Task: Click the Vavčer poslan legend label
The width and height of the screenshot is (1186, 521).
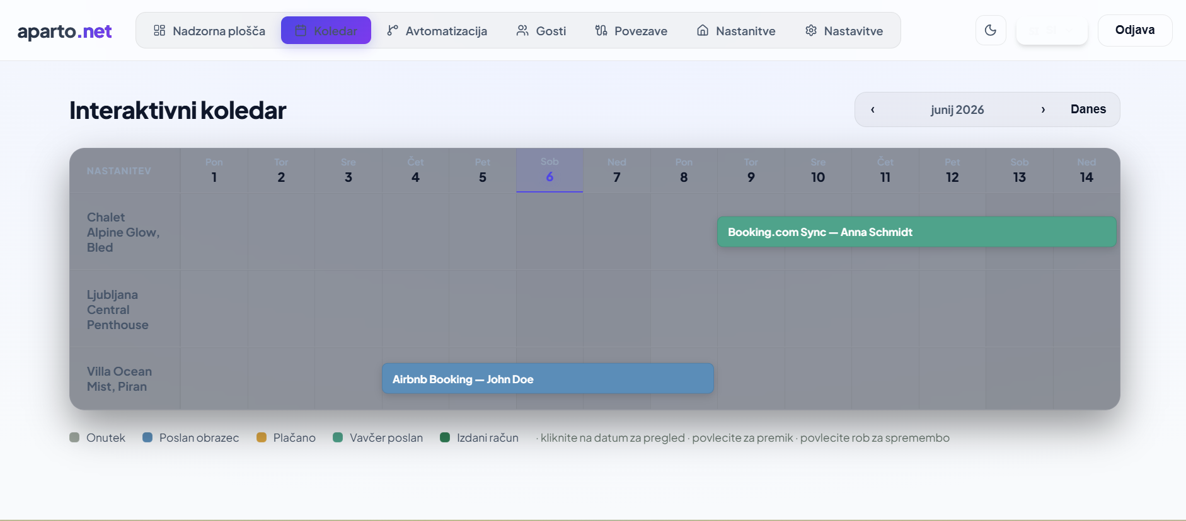Action: (x=386, y=438)
